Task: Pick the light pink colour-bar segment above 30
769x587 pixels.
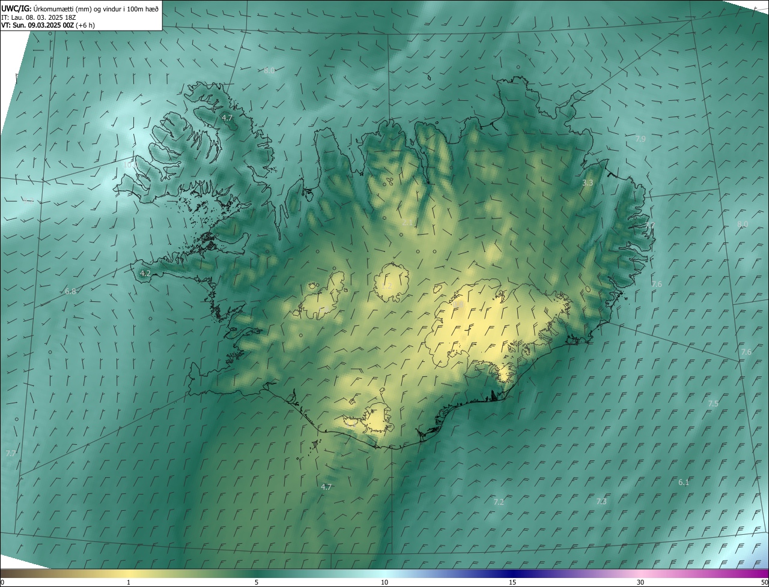Action: click(640, 573)
